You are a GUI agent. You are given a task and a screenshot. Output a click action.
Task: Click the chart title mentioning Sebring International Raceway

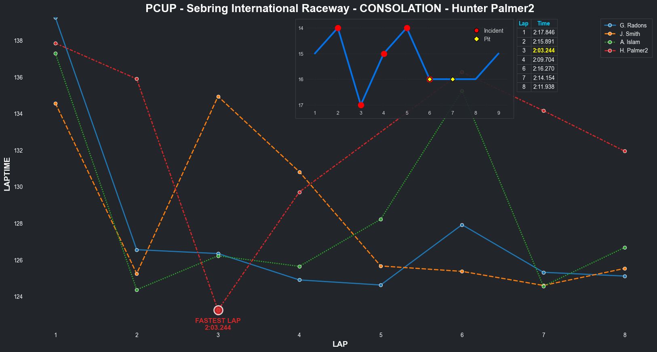pyautogui.click(x=340, y=8)
